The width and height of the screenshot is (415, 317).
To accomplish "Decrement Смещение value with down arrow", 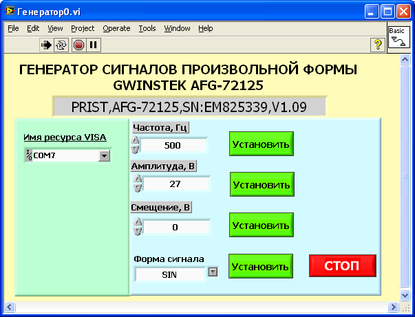I will [x=138, y=231].
